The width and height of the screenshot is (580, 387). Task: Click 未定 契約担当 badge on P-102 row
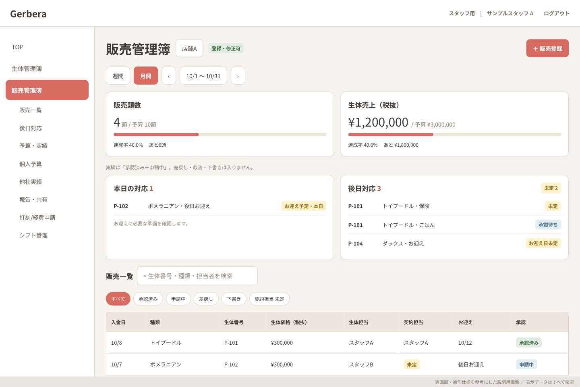tap(412, 364)
